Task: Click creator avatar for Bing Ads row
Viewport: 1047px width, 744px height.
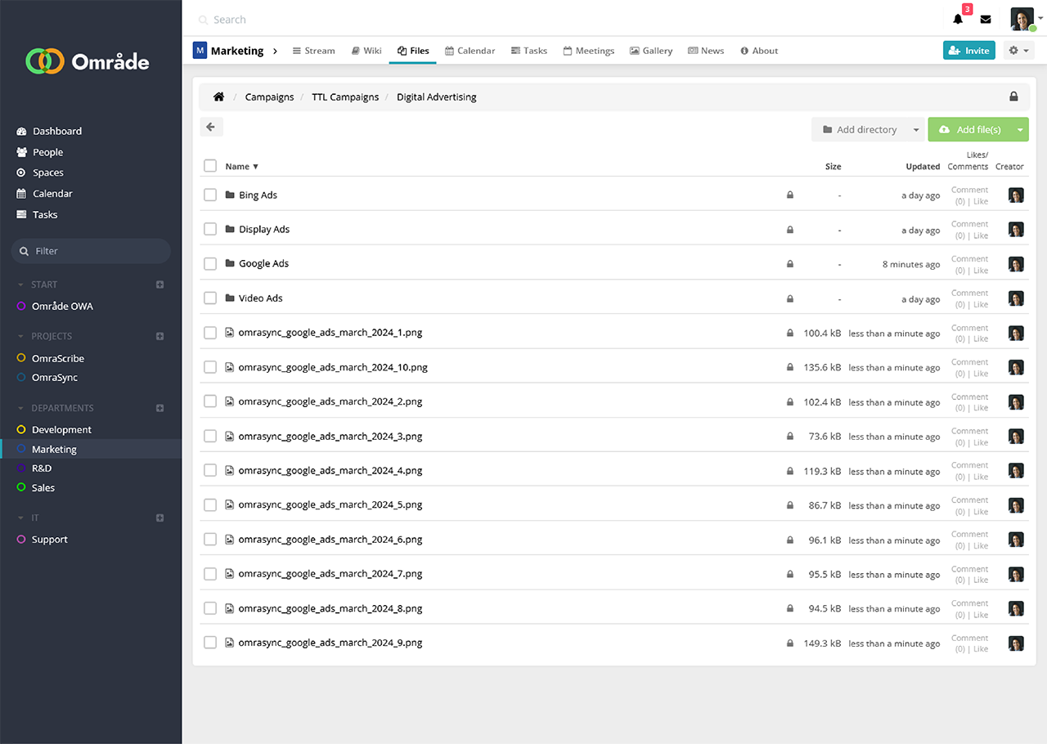Action: point(1016,195)
